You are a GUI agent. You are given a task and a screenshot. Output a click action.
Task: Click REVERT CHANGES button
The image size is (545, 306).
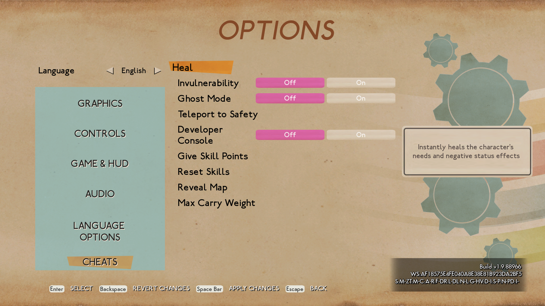(x=161, y=288)
